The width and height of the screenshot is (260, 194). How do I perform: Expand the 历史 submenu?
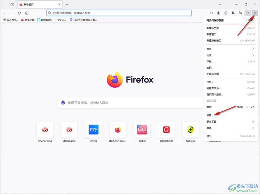(230, 55)
